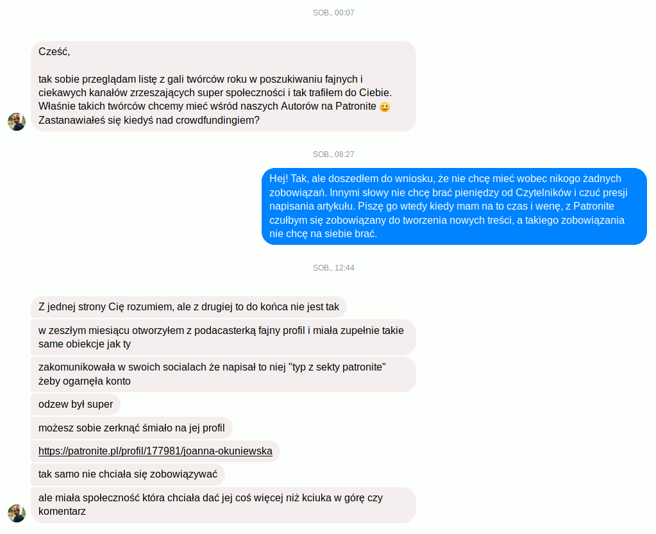This screenshot has height=534, width=656.
Task: Click the "SOB., 12:44" timestamp
Action: coord(333,267)
